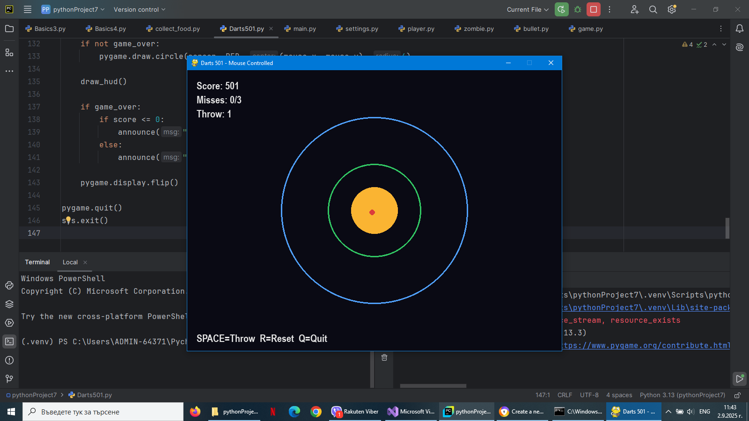
Task: Toggle read-only lock icon in status bar
Action: tap(737, 395)
